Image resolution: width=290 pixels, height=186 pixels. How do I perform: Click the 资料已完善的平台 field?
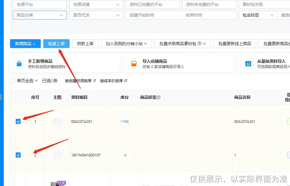point(153,4)
